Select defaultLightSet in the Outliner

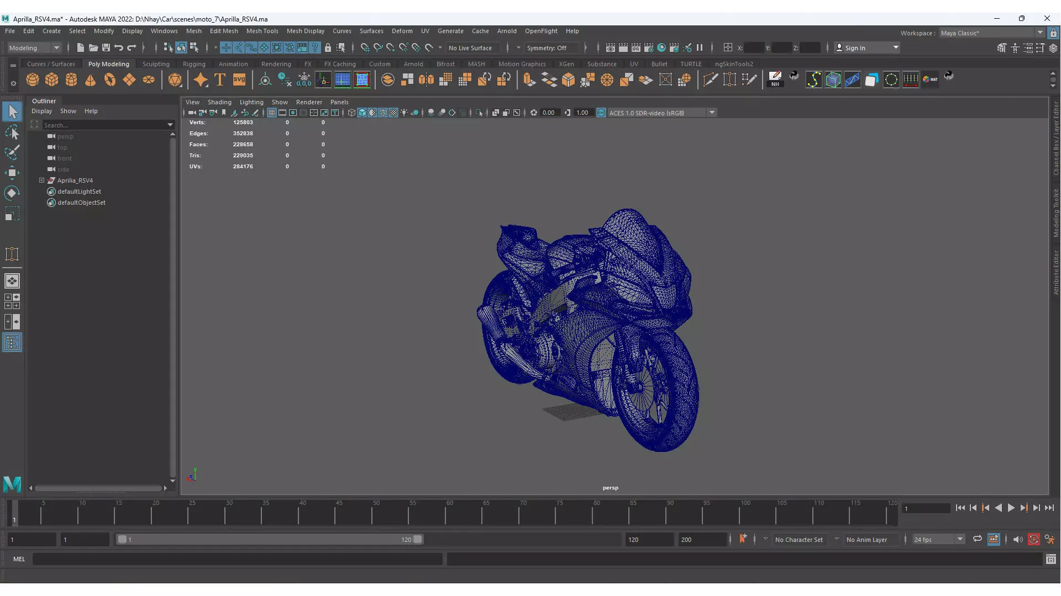tap(79, 191)
